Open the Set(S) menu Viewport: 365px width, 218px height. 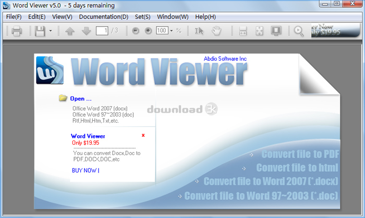[x=143, y=17]
